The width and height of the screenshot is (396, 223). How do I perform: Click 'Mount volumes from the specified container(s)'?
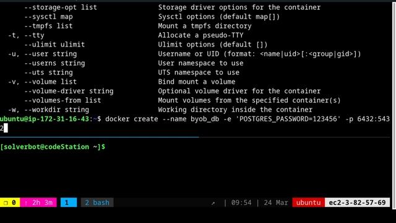point(249,100)
